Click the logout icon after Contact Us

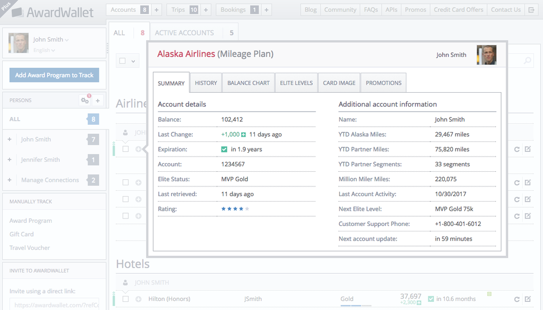pyautogui.click(x=532, y=10)
